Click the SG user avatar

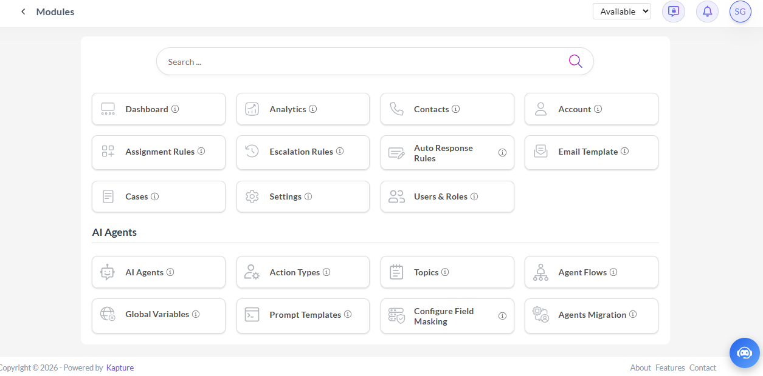740,12
